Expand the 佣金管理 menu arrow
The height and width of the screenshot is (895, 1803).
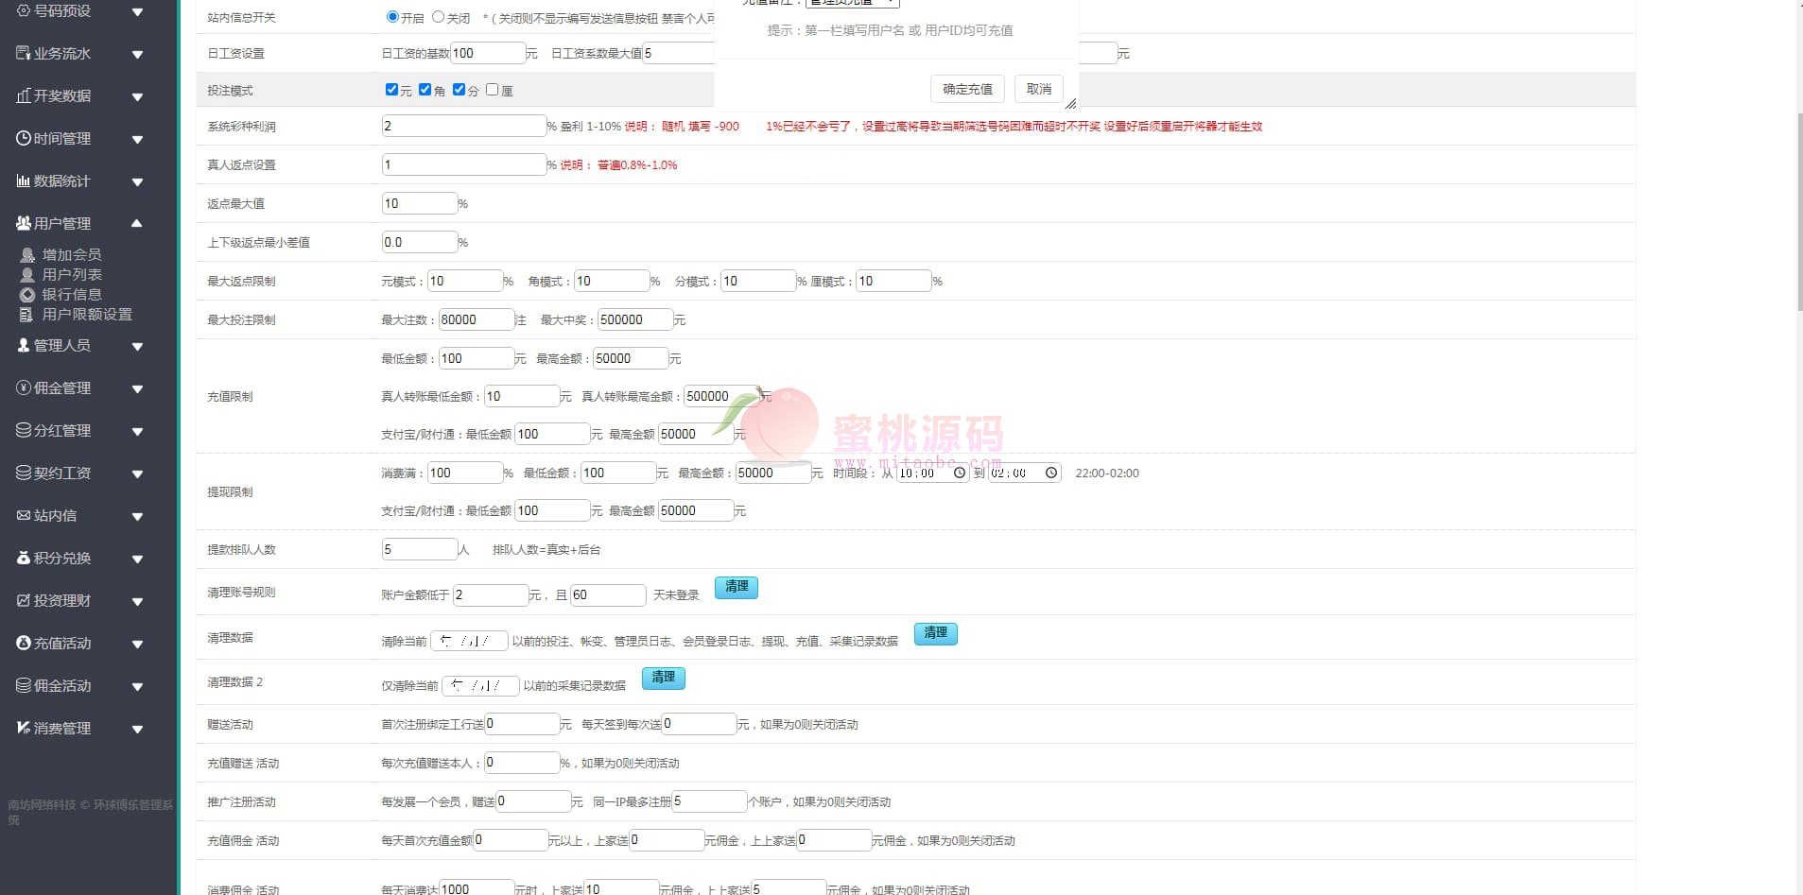137,388
